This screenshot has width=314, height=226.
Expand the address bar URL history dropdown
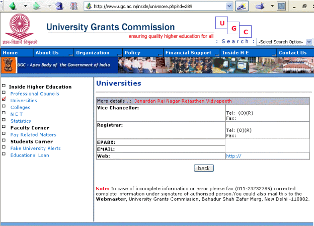coord(229,7)
